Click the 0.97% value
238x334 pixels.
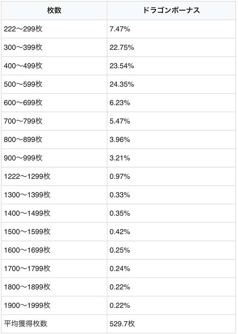tap(120, 176)
